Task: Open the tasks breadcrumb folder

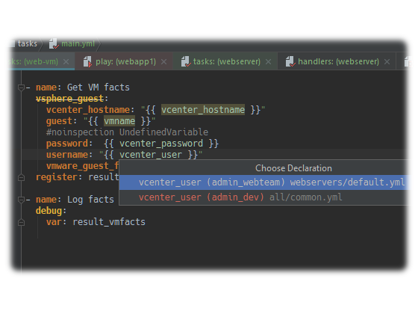Action: [x=27, y=43]
